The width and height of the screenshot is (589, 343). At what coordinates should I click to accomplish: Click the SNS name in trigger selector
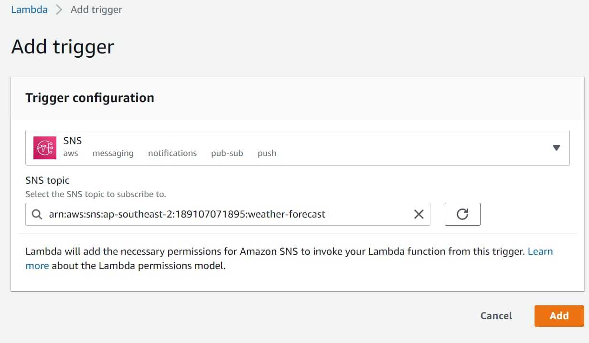[73, 141]
